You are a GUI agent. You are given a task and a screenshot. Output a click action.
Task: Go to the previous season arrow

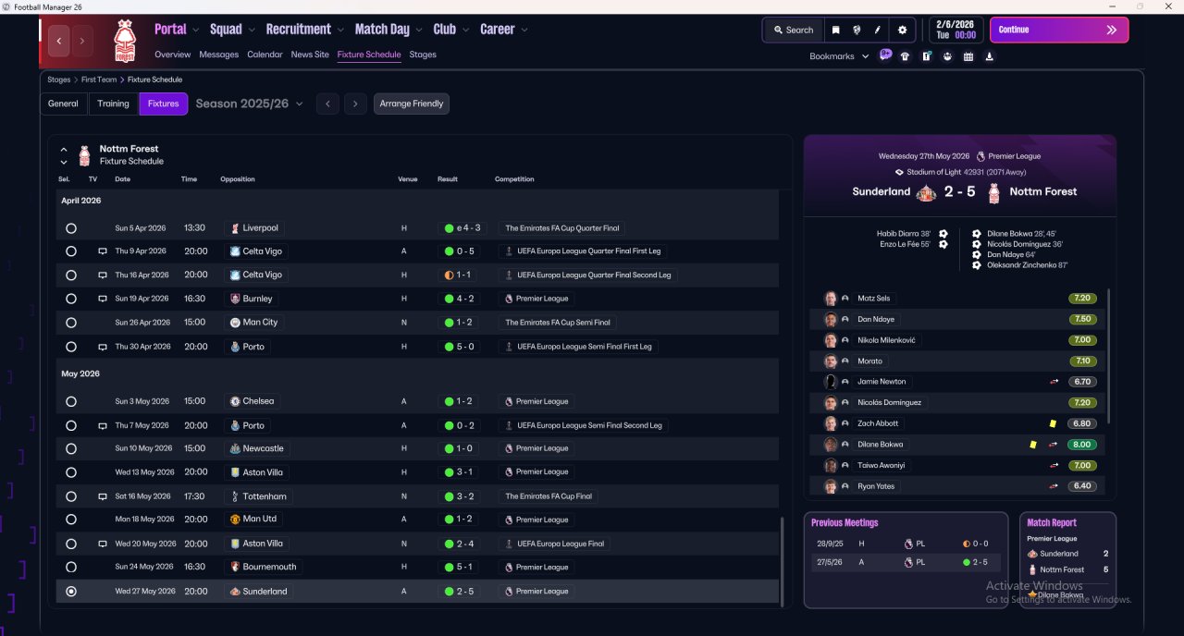coord(327,104)
